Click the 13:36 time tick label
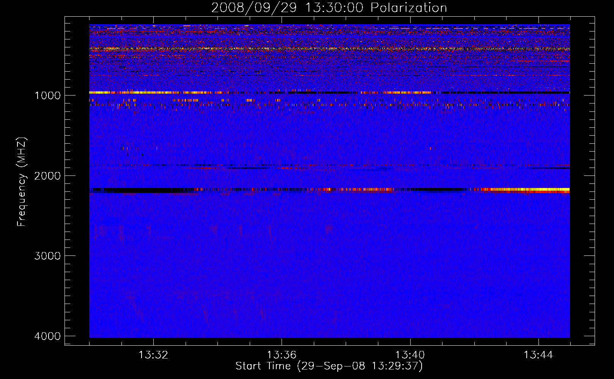Screen dimensions: 614x379 282,355
